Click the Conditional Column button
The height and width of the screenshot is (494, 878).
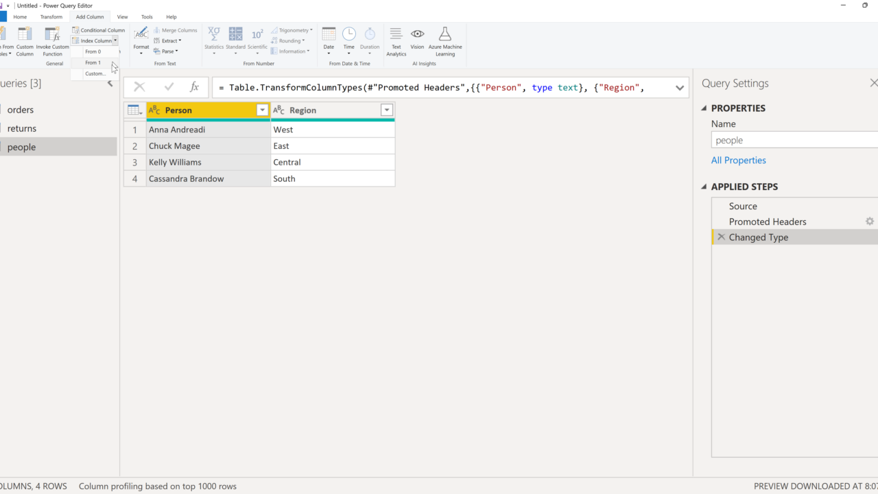coord(99,30)
